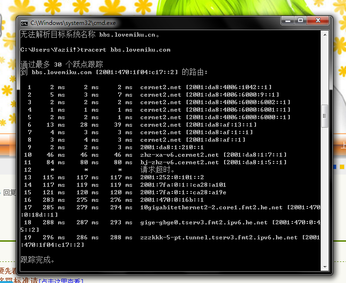Click hop 9 address 2001:da8:1:210::1

pyautogui.click(x=172, y=147)
